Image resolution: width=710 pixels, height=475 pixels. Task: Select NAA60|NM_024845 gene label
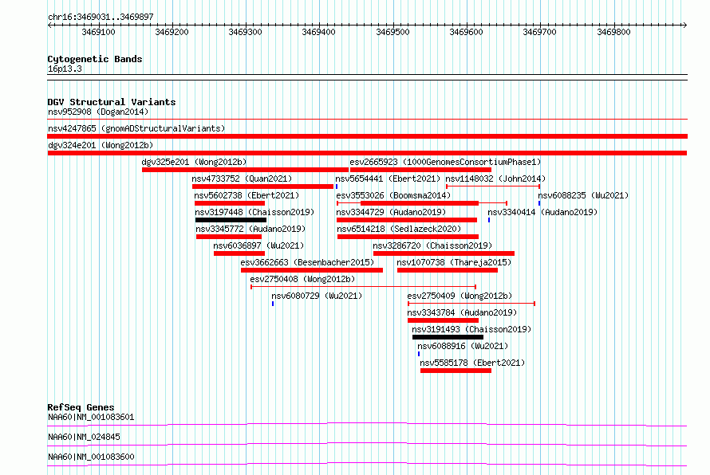84,437
